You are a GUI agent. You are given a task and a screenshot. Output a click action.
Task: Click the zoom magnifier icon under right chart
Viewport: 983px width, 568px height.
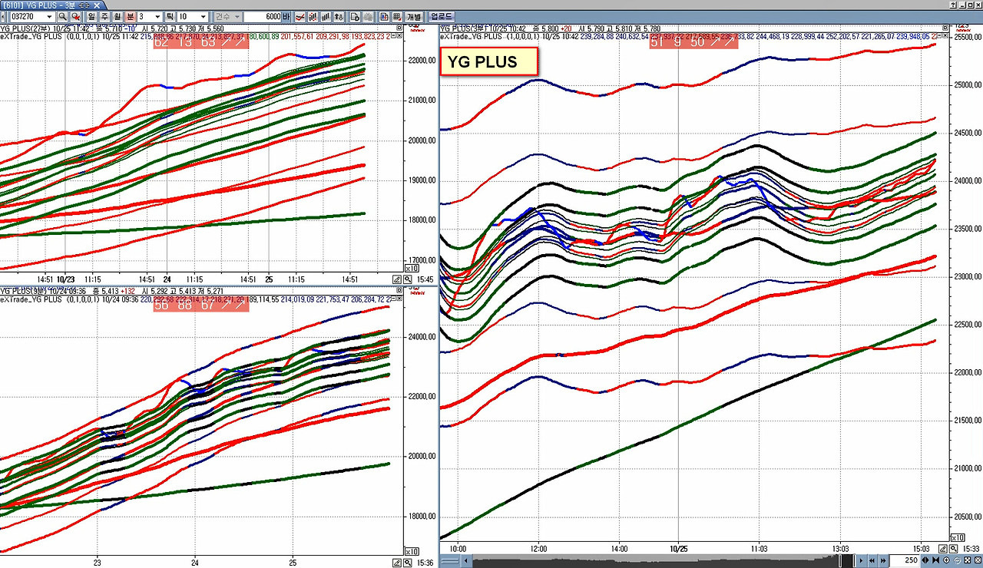click(954, 549)
